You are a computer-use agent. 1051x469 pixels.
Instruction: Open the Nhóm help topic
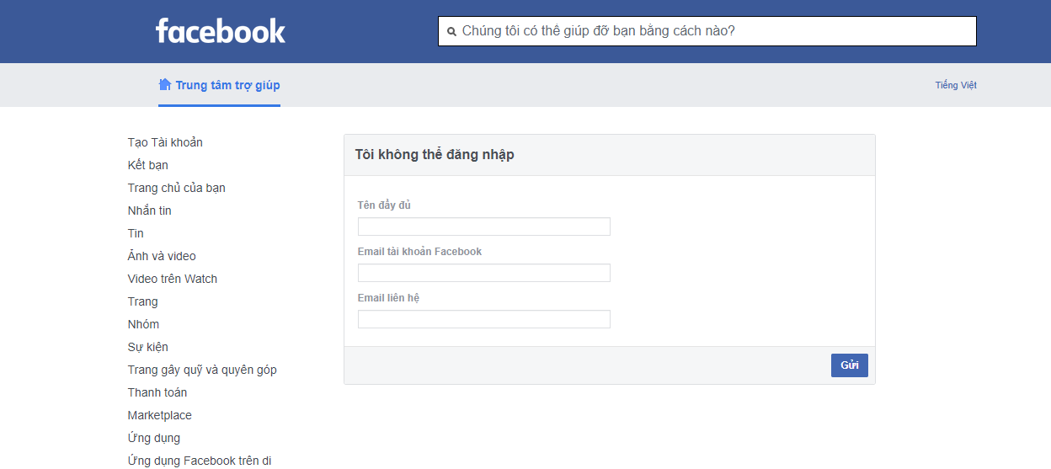[143, 324]
